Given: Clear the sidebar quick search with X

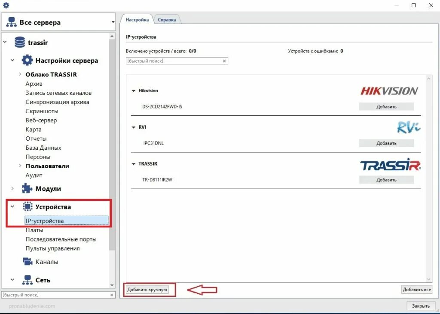Looking at the screenshot, I should coord(112,295).
